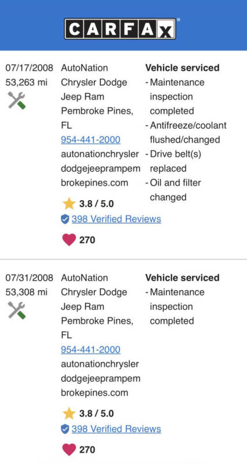Click the 53,263 mi mileage entry

(x=26, y=82)
